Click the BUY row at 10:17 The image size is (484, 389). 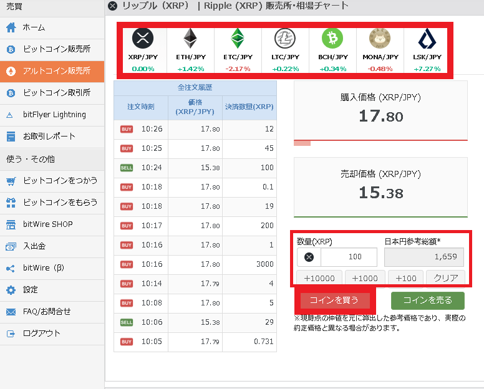coord(195,226)
